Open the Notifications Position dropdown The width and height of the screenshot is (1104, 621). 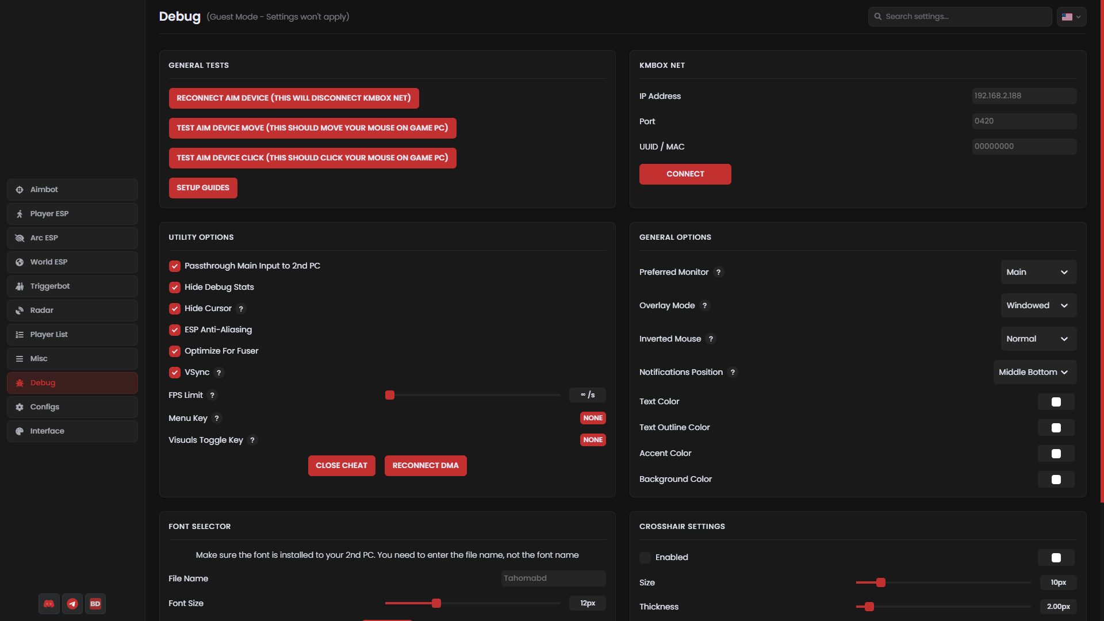coord(1035,372)
